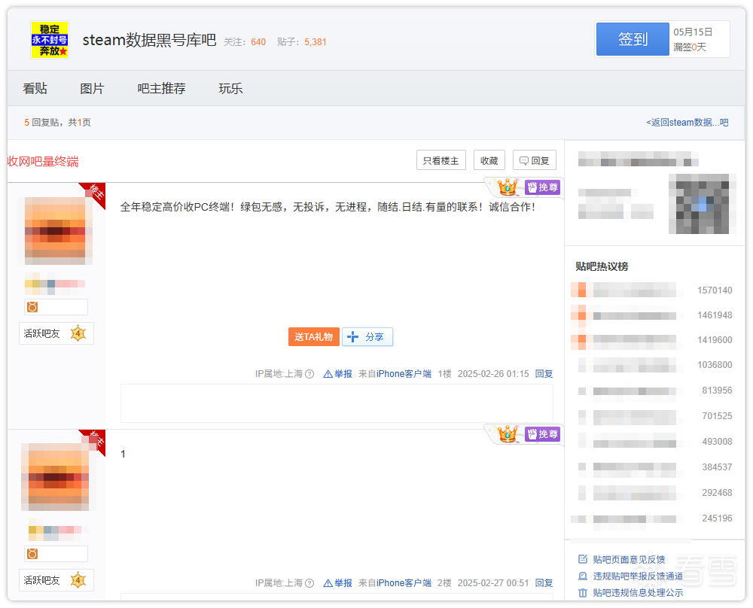The image size is (753, 608).
Task: Click IP location help icon on floor 2
Action: [x=309, y=583]
